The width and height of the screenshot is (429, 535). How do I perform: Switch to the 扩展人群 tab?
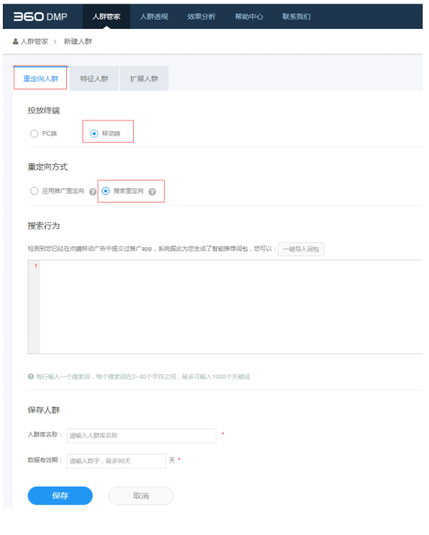tap(144, 79)
